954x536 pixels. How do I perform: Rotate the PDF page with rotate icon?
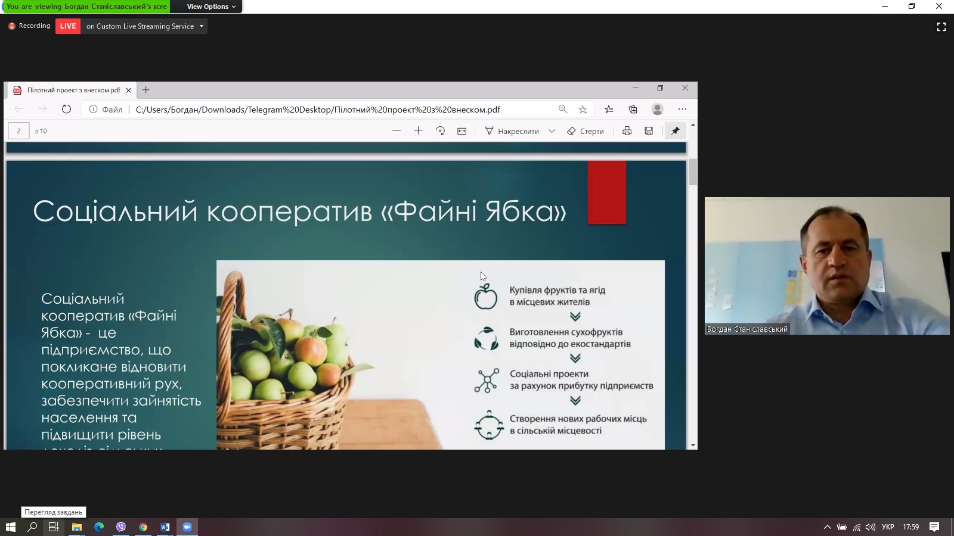440,131
